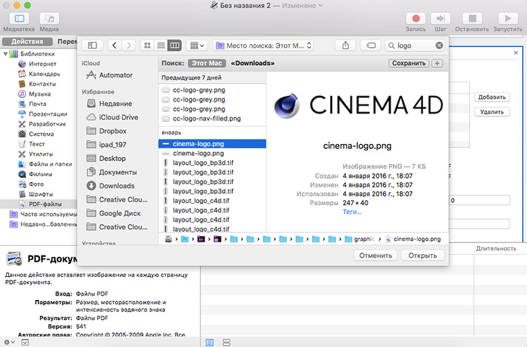The width and height of the screenshot is (527, 347).
Task: Switch file dialog to list view
Action: [x=161, y=45]
